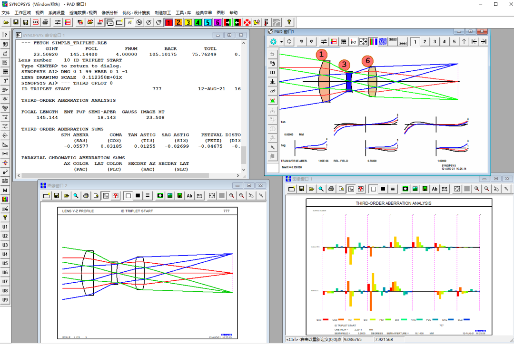The image size is (514, 344).
Task: Click vertical scrollbar up arrow in command window
Action: [x=244, y=43]
